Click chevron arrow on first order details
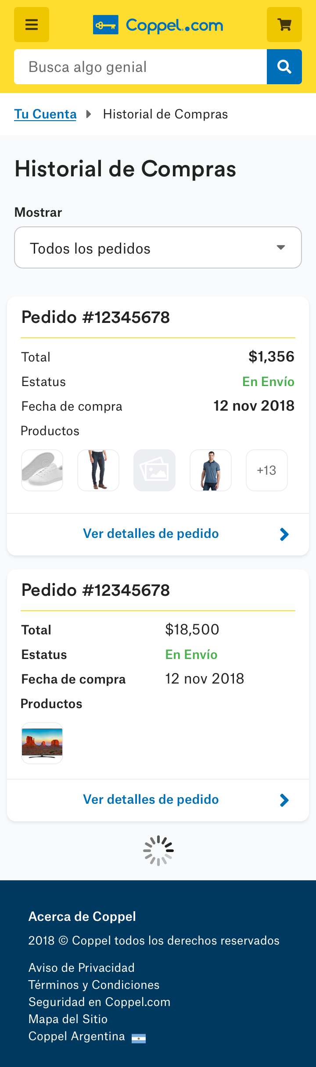 coord(284,534)
